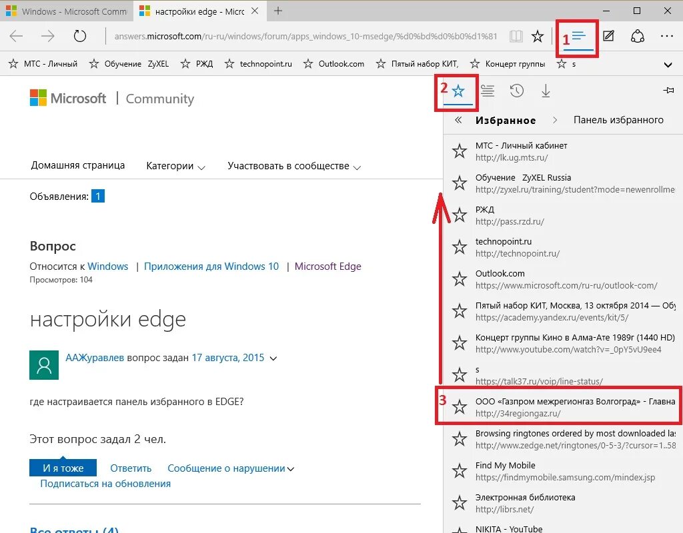Open the More actions ellipsis menu
The width and height of the screenshot is (683, 533).
point(667,36)
